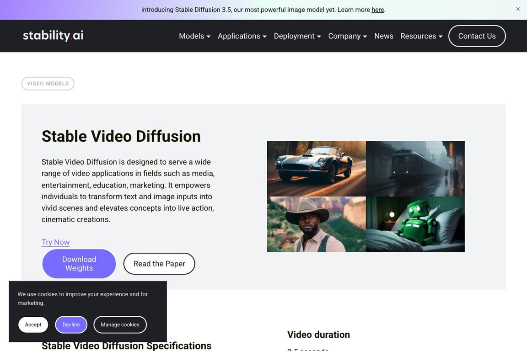Open Read the Paper button
The image size is (527, 351).
[x=159, y=264]
